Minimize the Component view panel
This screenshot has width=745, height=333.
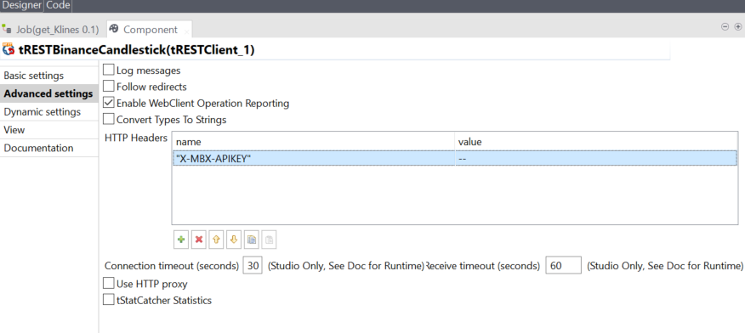(725, 26)
